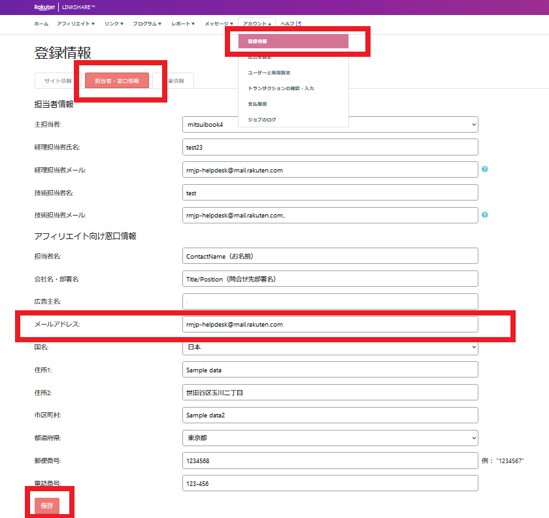Select the 担当者・窓口情報 tab
Viewport: 549px width, 518px height.
point(116,81)
